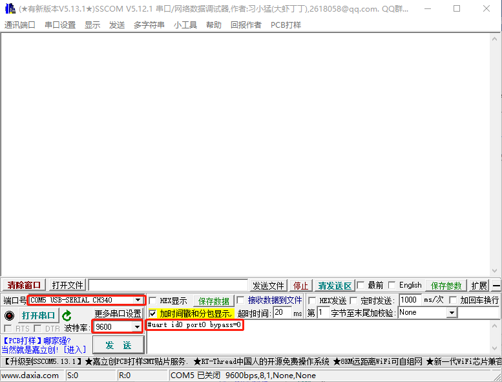Screen dimensions: 502x382
Task: Click the 打开串口 button
Action: (38, 315)
